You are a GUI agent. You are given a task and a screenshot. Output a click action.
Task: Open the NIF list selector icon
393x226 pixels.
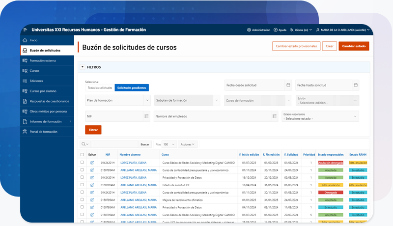pyautogui.click(x=146, y=116)
